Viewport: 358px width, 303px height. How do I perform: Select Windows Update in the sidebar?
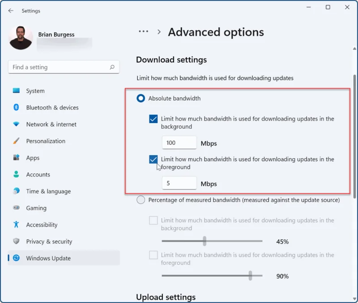click(64, 258)
